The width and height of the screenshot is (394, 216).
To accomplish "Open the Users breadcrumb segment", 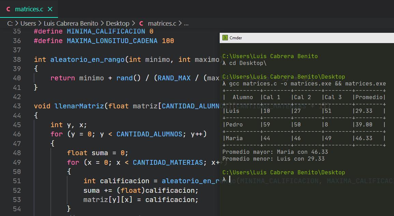I will point(28,24).
